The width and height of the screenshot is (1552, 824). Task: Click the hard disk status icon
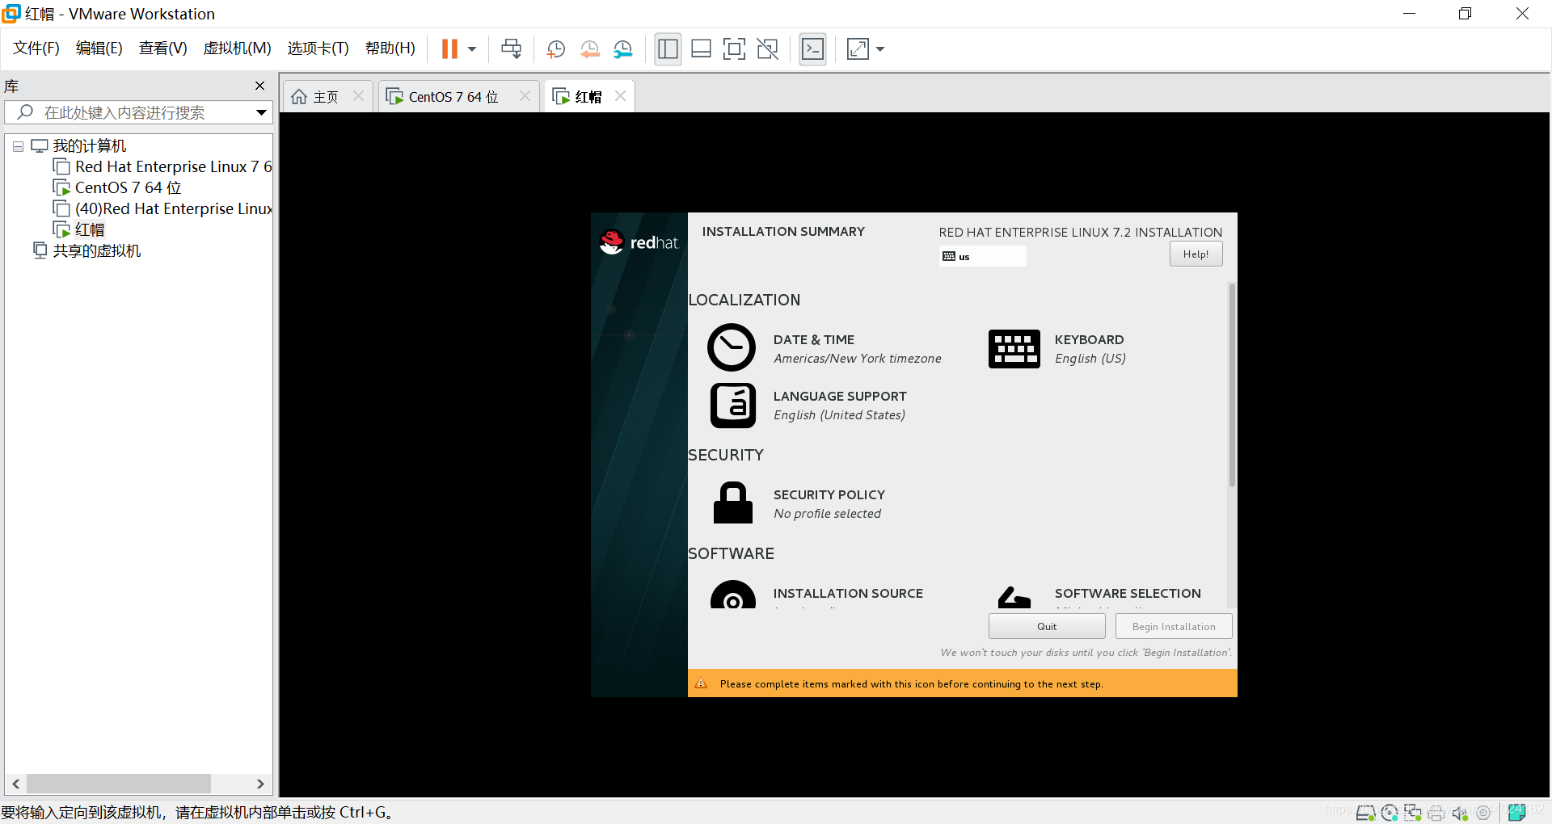pos(1366,813)
